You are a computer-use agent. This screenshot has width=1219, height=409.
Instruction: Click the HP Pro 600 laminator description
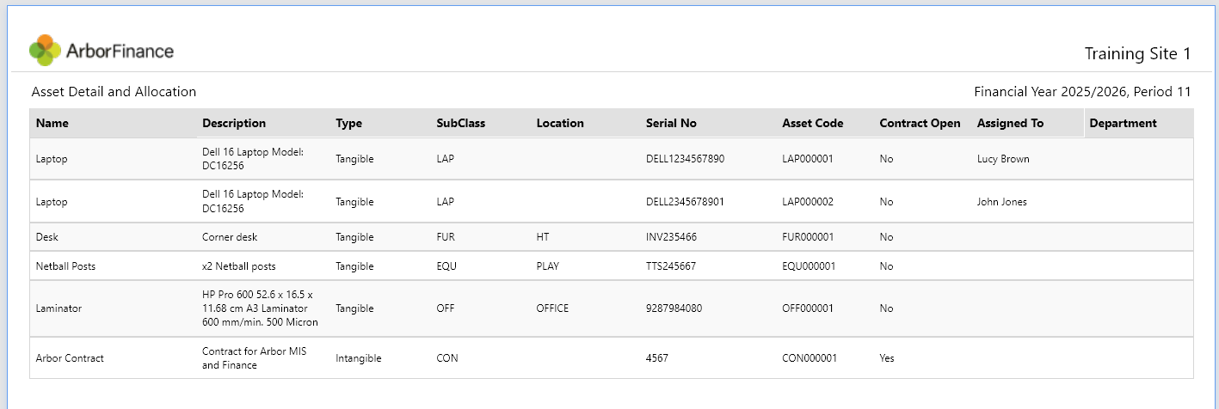tap(261, 308)
